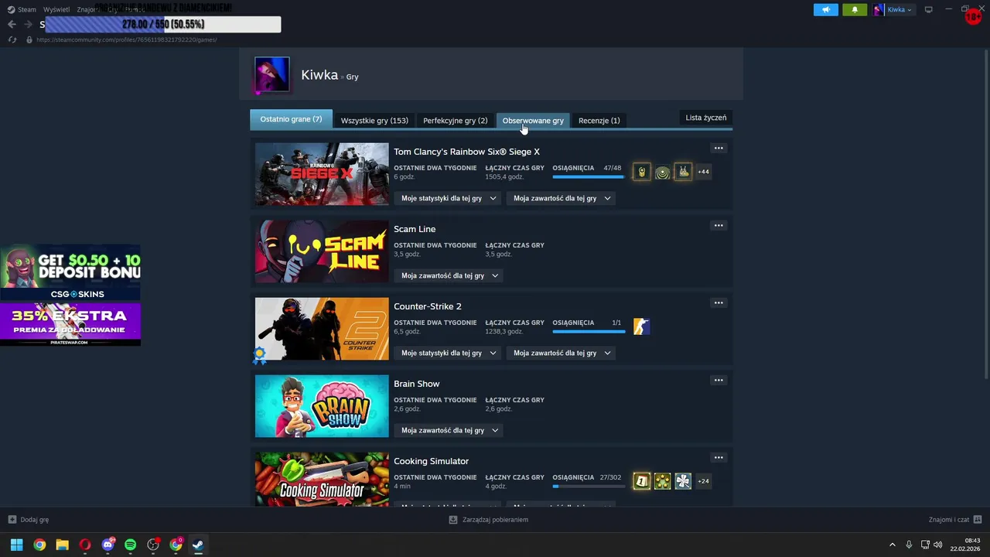The width and height of the screenshot is (990, 557).
Task: Open the Kiwka account dropdown
Action: pyautogui.click(x=893, y=10)
